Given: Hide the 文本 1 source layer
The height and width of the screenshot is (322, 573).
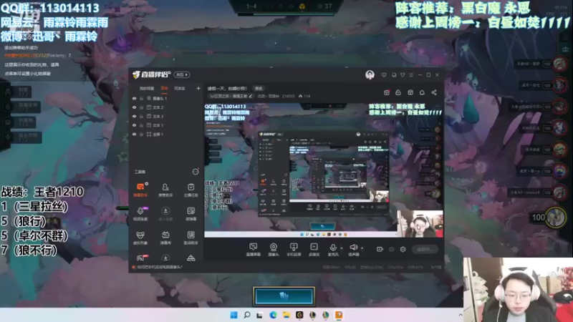Looking at the screenshot, I should click(x=134, y=125).
